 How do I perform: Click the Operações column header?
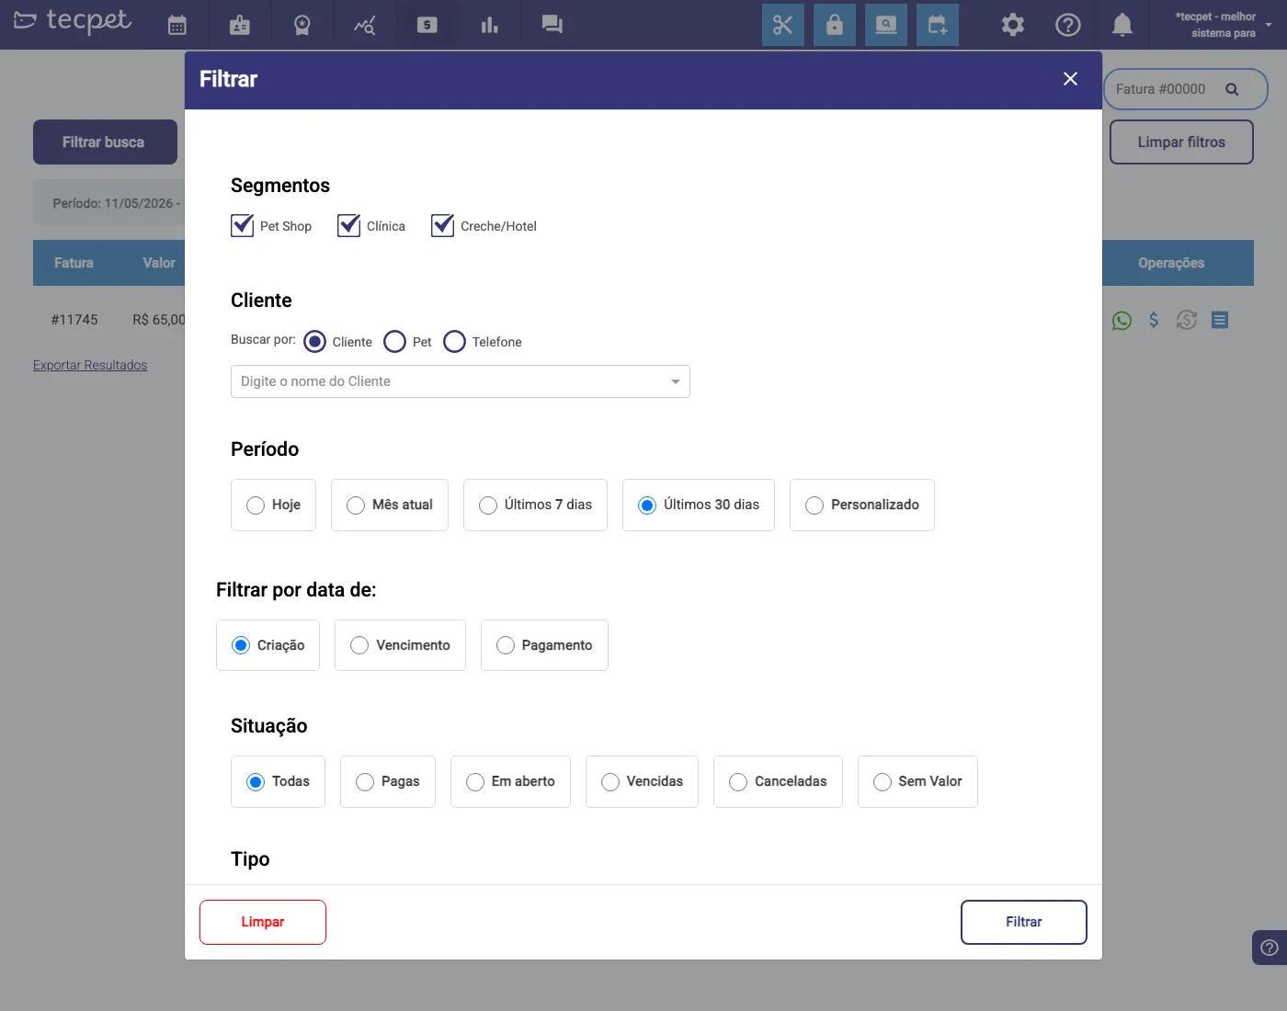tap(1171, 263)
